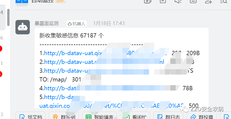Open the group live video icon
This screenshot has width=231, height=119.
(x=148, y=1)
